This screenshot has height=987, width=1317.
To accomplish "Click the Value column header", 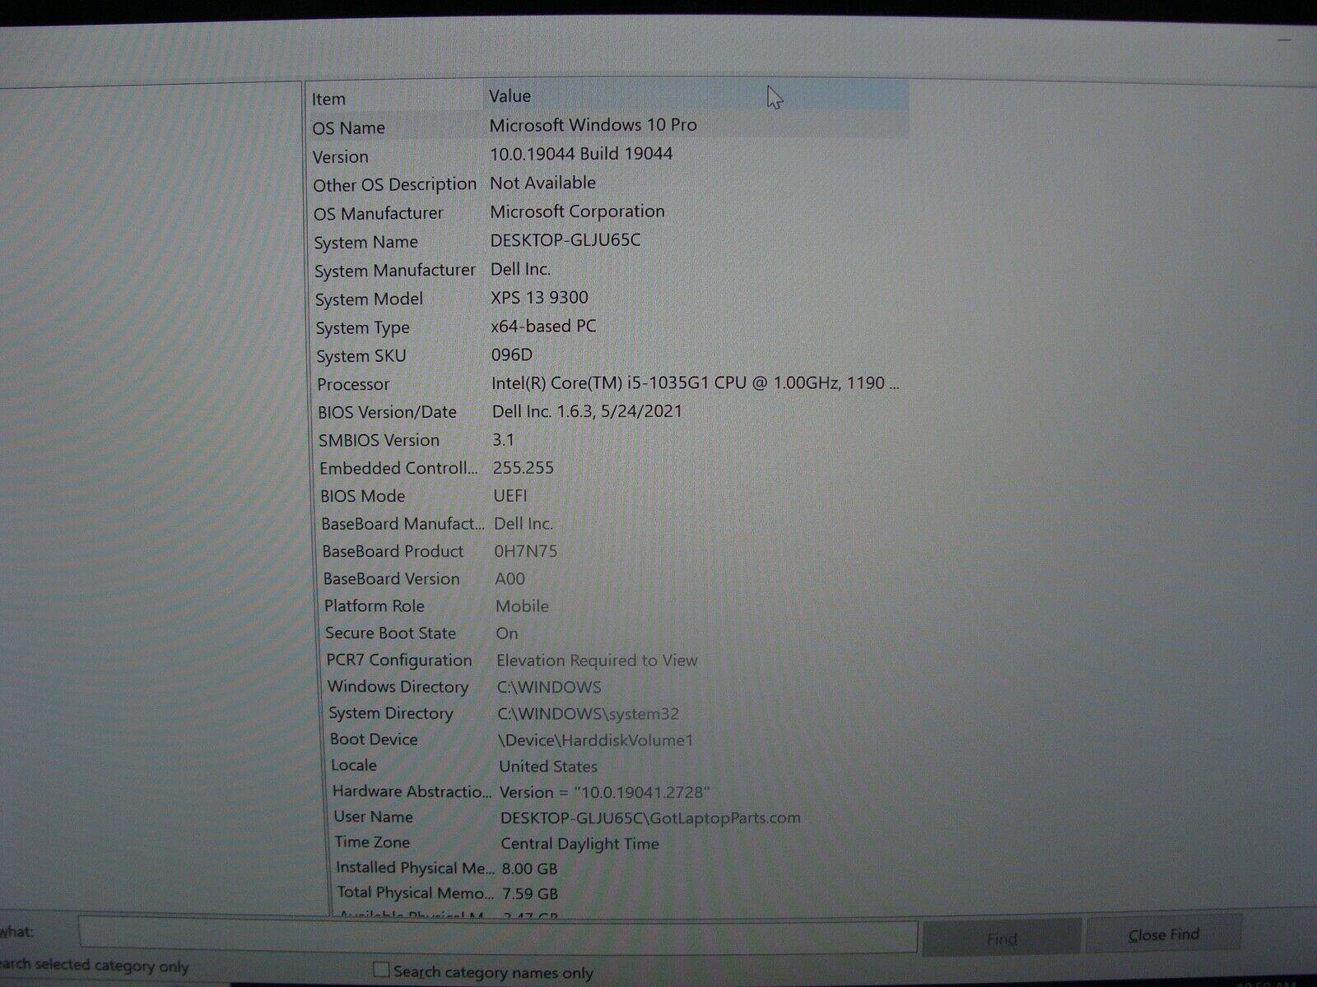I will point(511,95).
